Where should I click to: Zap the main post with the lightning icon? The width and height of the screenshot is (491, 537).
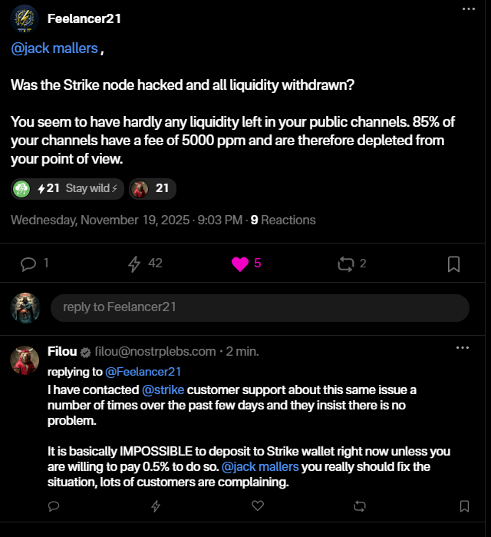[134, 264]
